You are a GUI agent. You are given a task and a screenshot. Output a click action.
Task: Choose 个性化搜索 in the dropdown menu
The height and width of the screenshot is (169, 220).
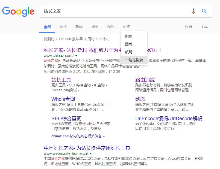pyautogui.click(x=134, y=60)
